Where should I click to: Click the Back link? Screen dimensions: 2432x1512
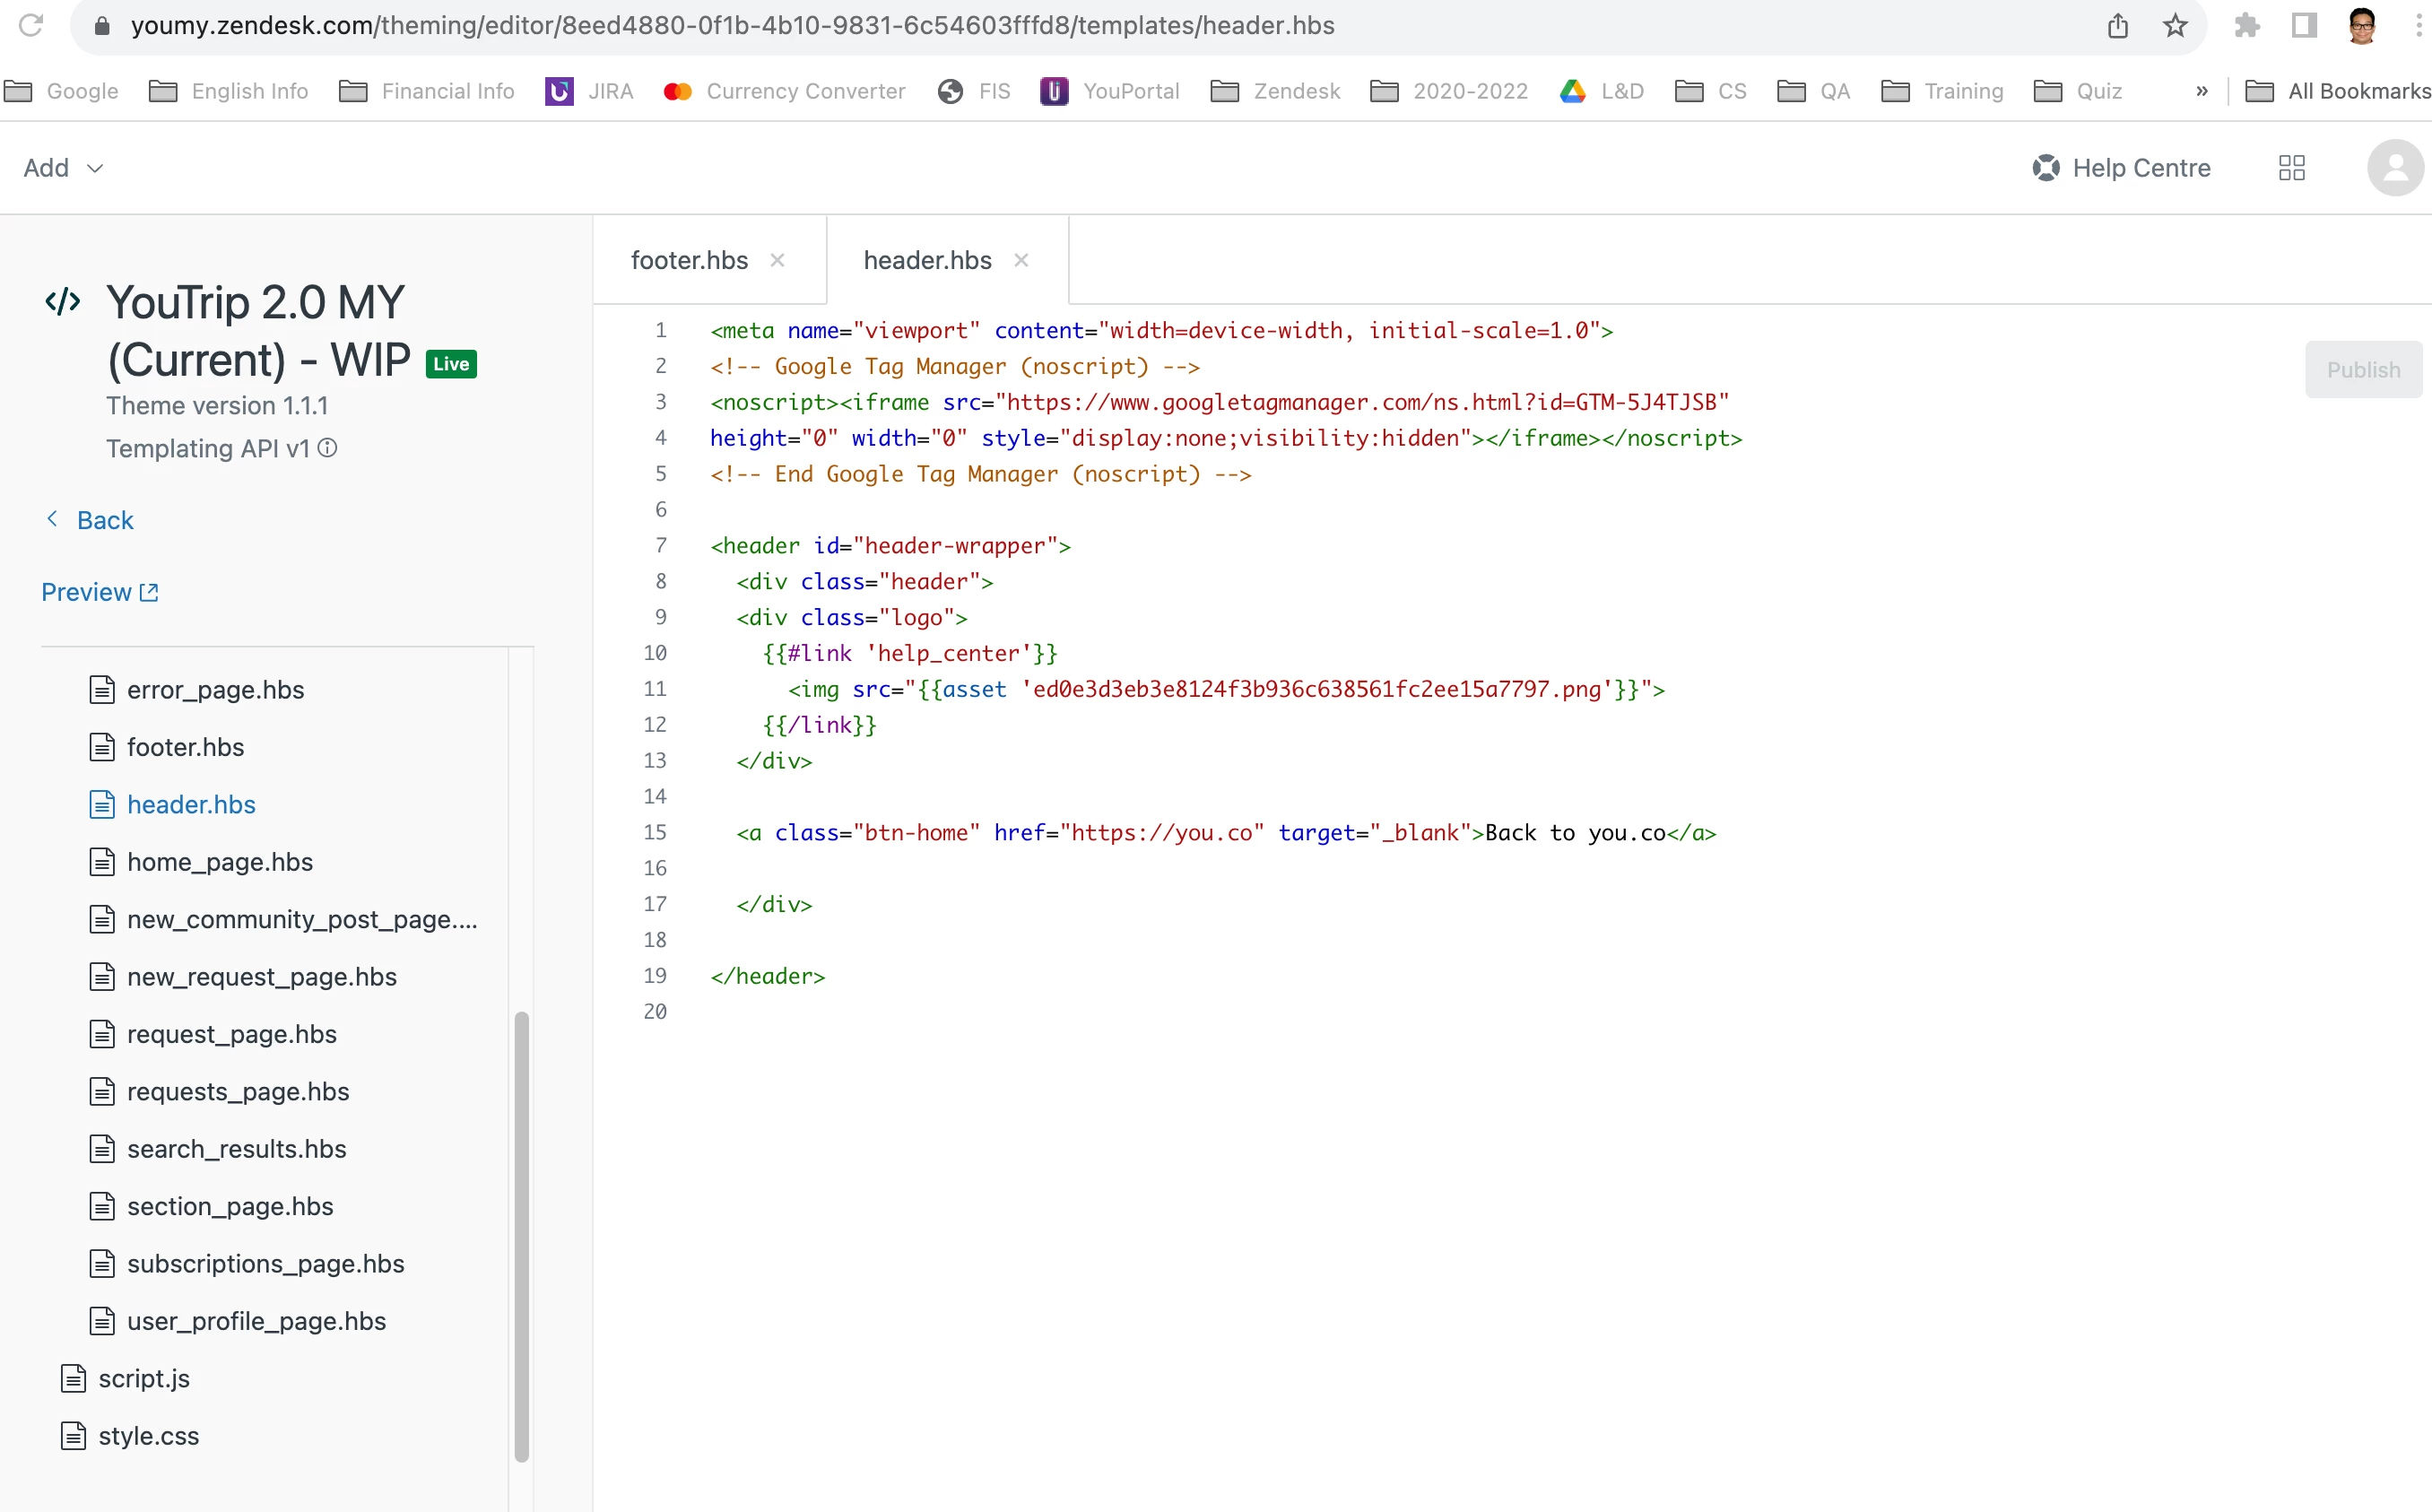(104, 520)
